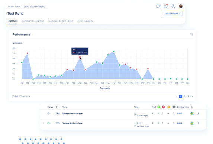
Task: Click the Configuration column header
Action: (183, 107)
